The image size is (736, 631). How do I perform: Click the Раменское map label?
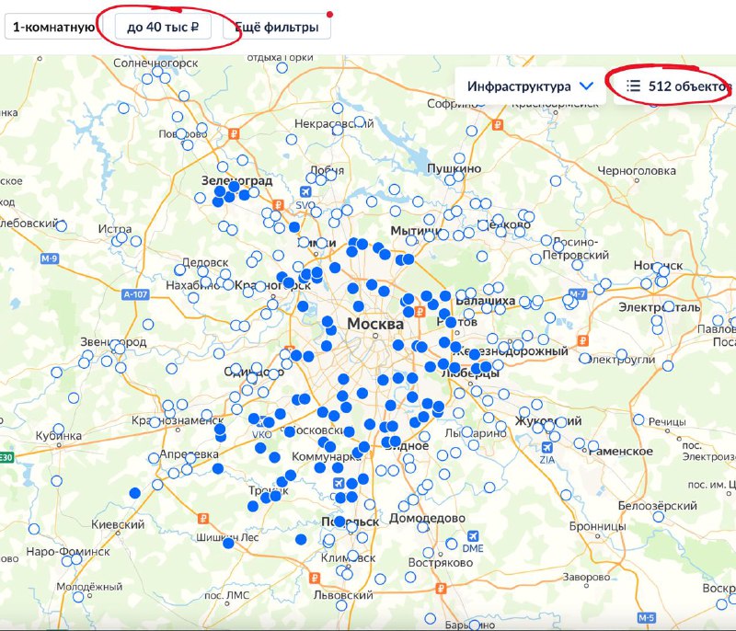click(x=620, y=452)
